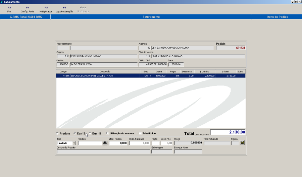This screenshot has height=177, width=302.
Task: Click the Qtde. Pedida field
Action: point(118,143)
